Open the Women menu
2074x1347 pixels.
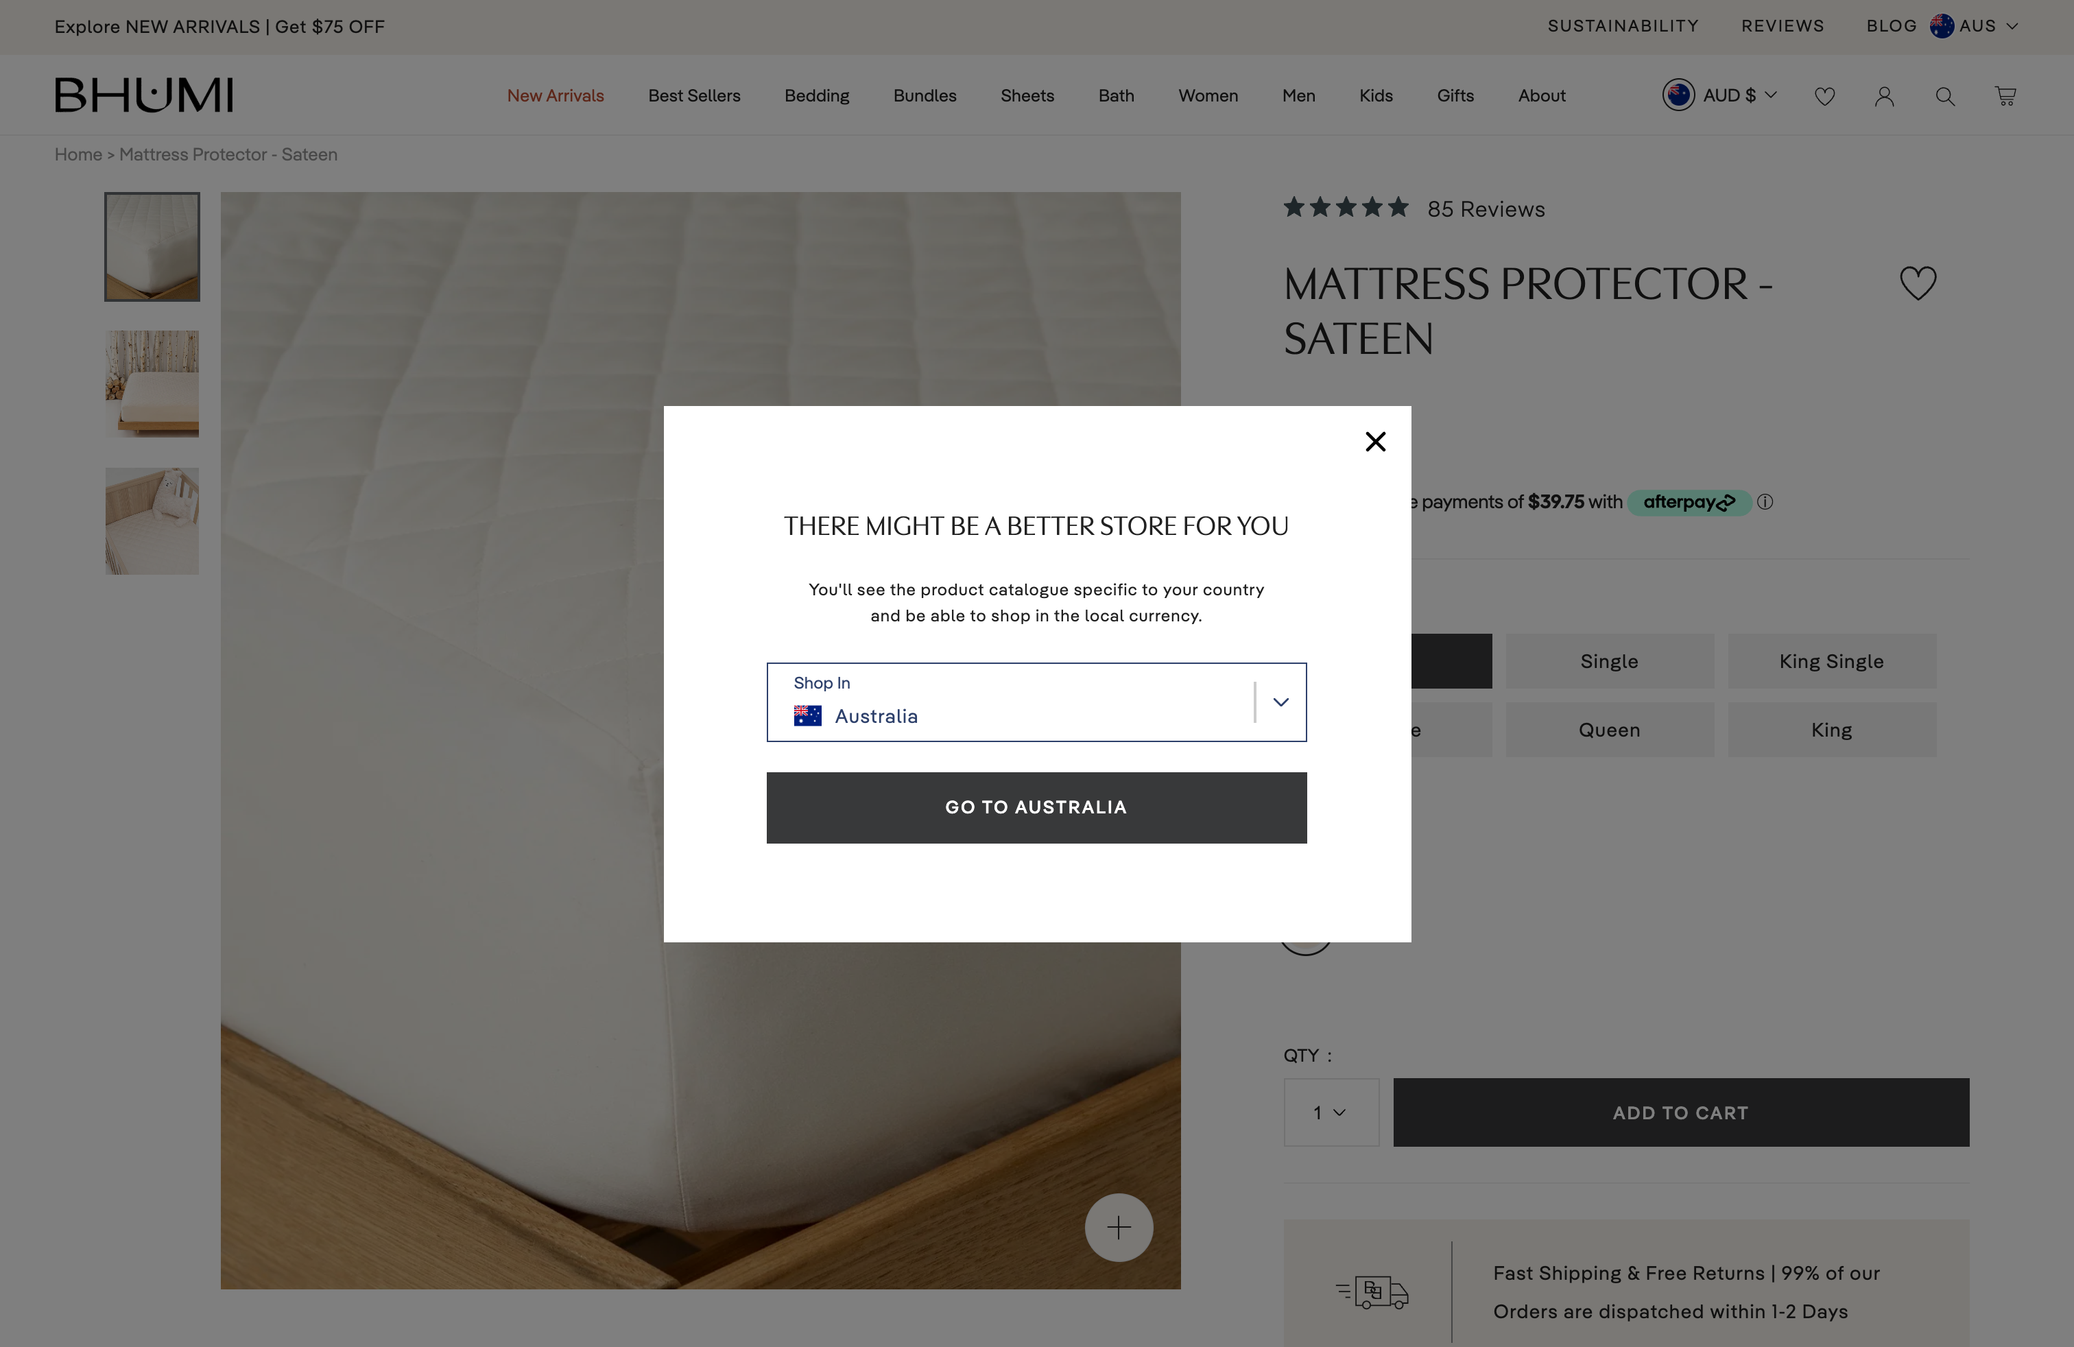click(1208, 96)
